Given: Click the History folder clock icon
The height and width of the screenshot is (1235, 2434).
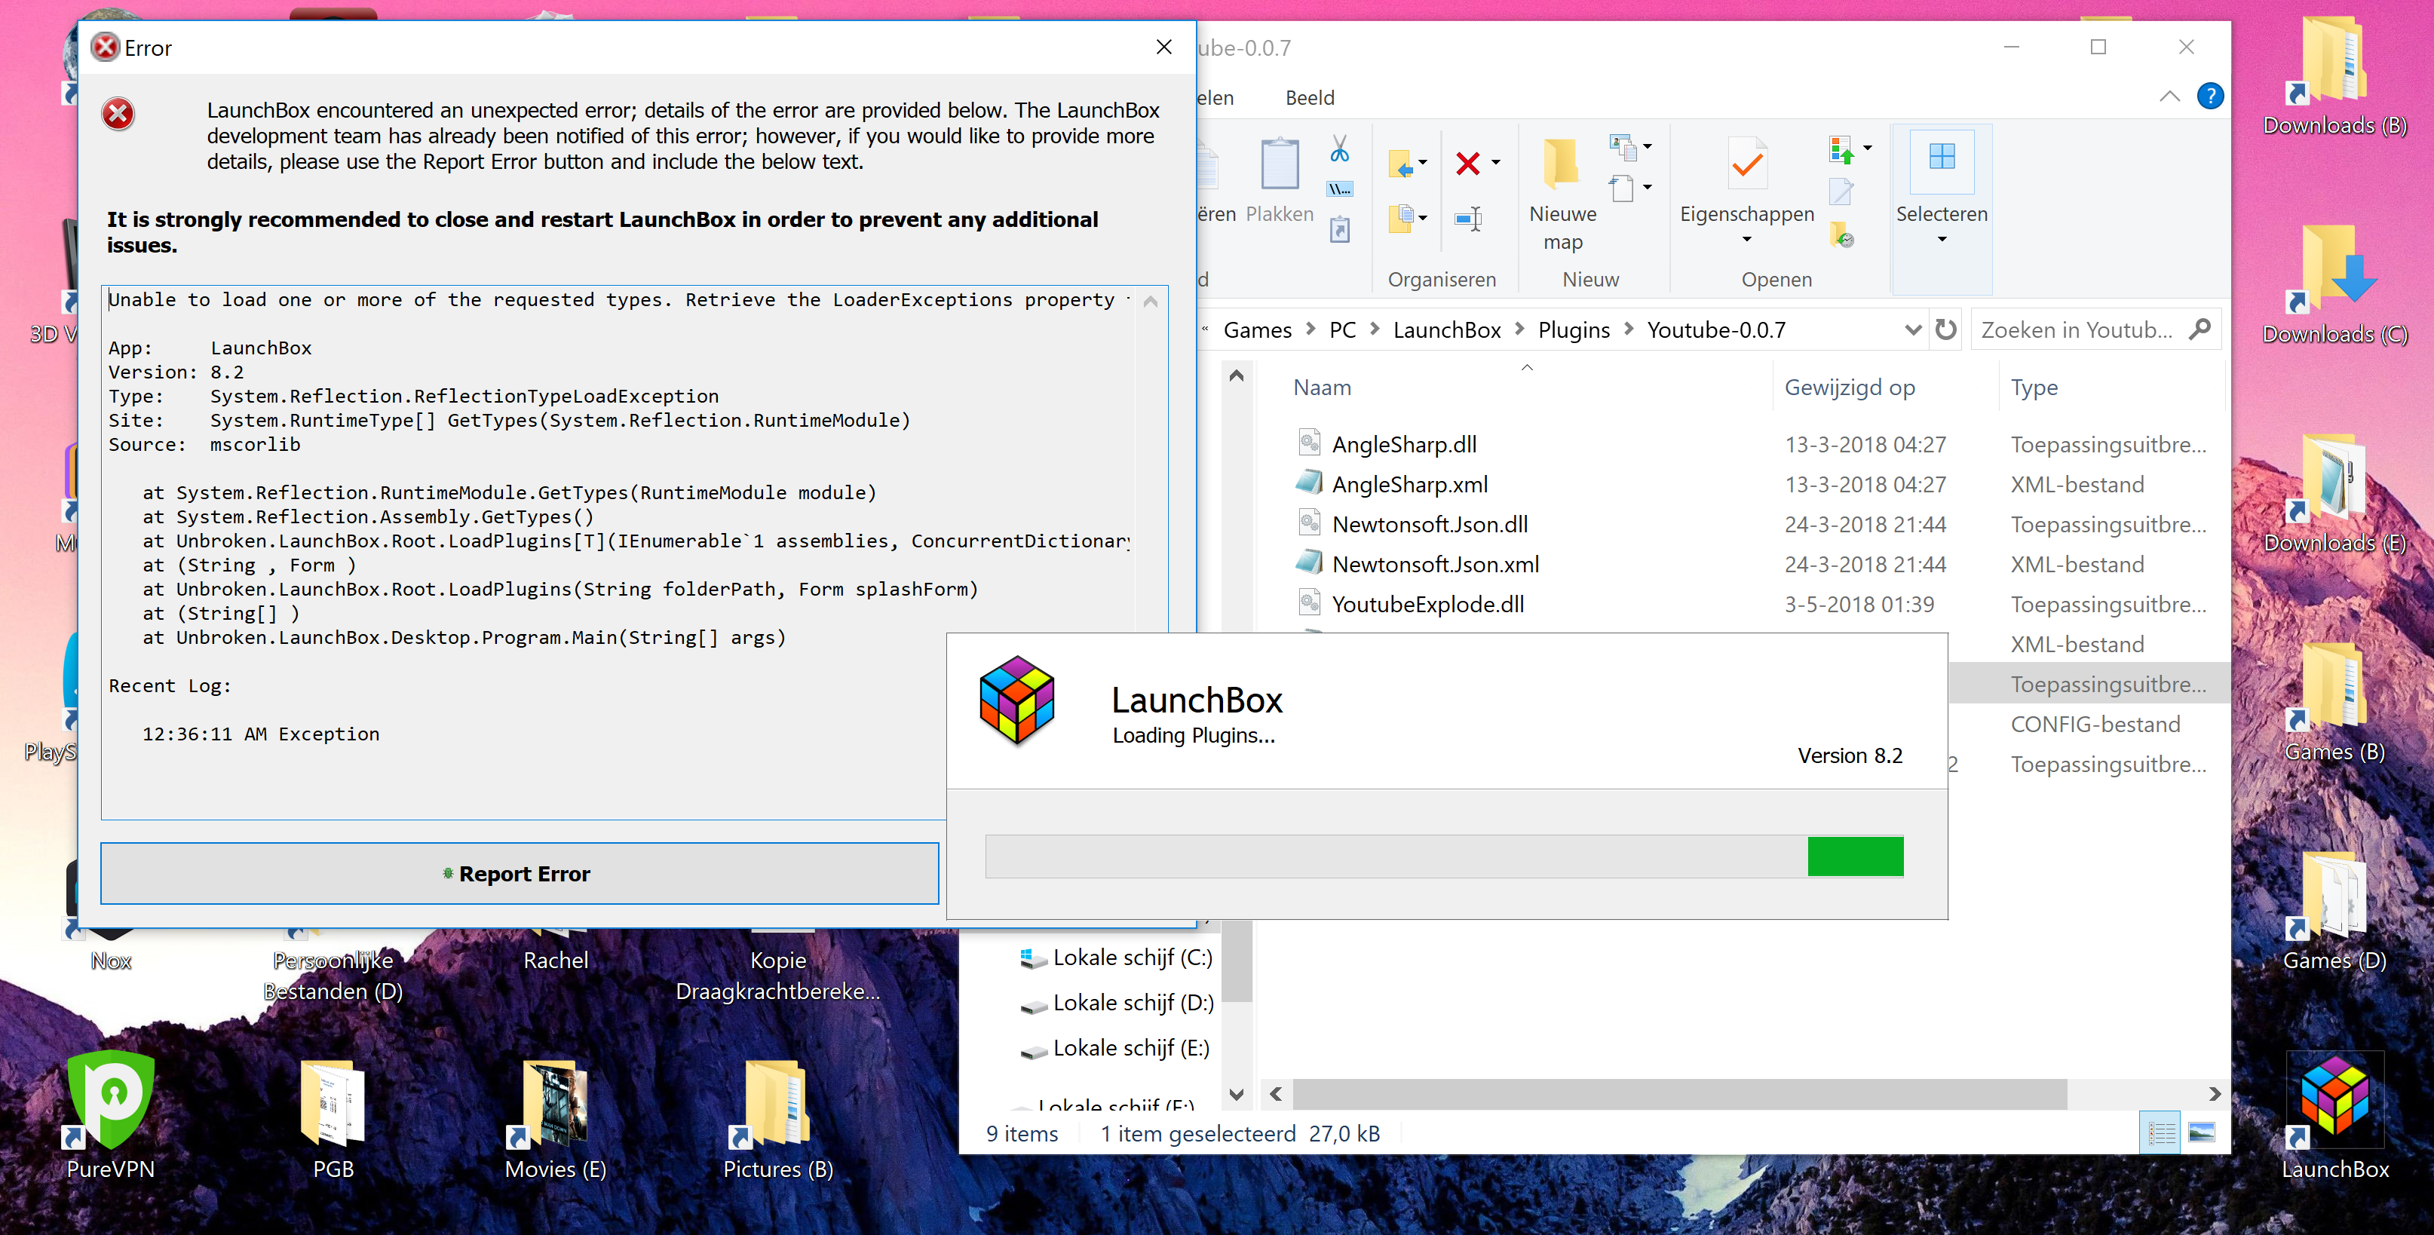Looking at the screenshot, I should pyautogui.click(x=1841, y=234).
